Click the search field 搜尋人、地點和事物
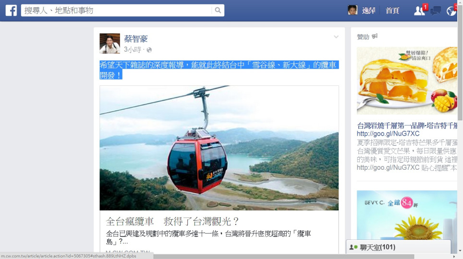The width and height of the screenshot is (463, 259). [116, 11]
